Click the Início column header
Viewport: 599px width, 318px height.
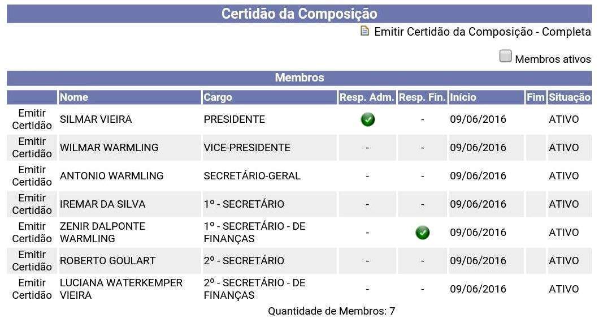coord(463,97)
